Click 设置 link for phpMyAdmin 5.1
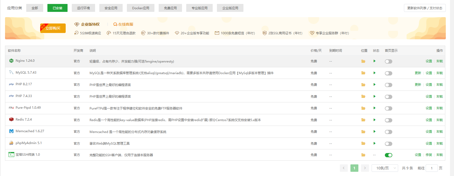The image size is (454, 176). coord(429,144)
